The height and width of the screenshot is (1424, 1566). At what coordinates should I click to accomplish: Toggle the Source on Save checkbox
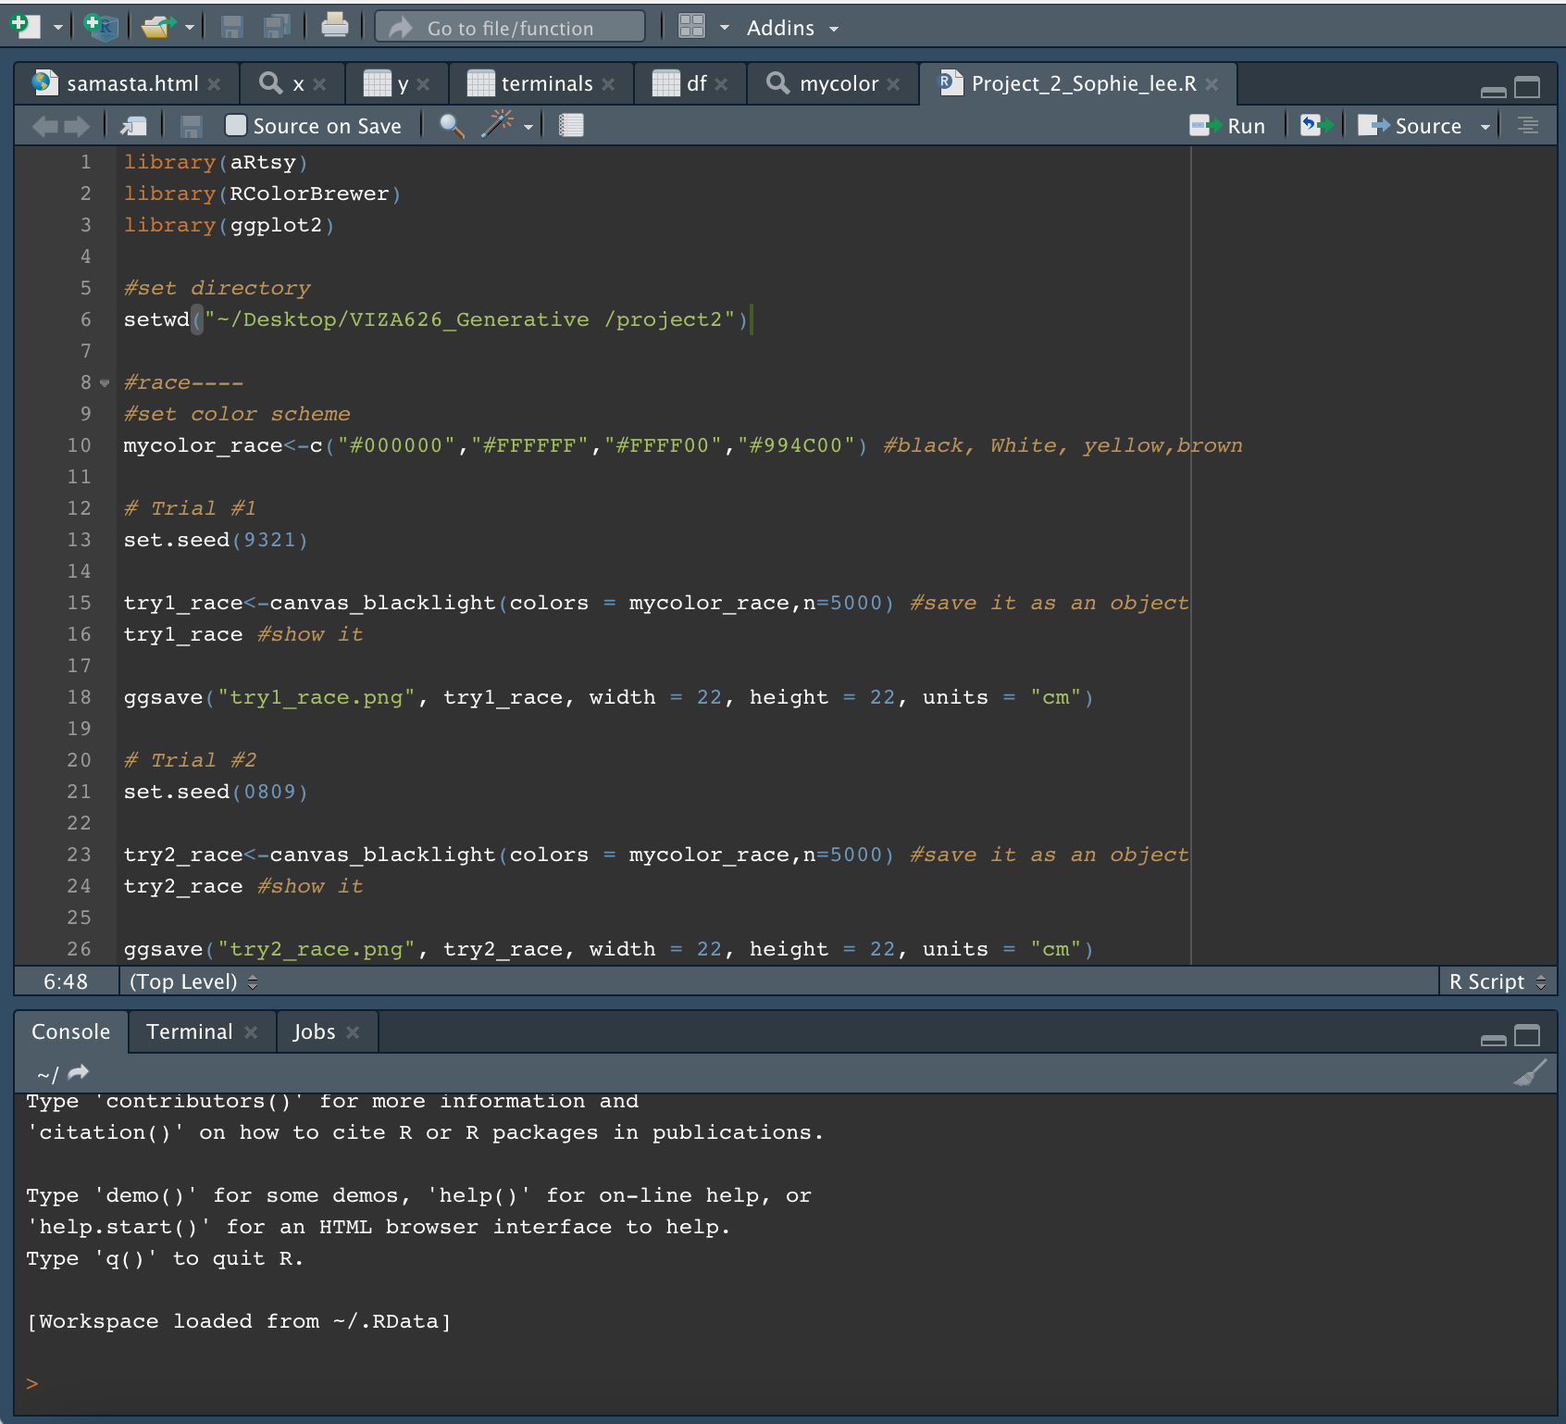coord(236,125)
